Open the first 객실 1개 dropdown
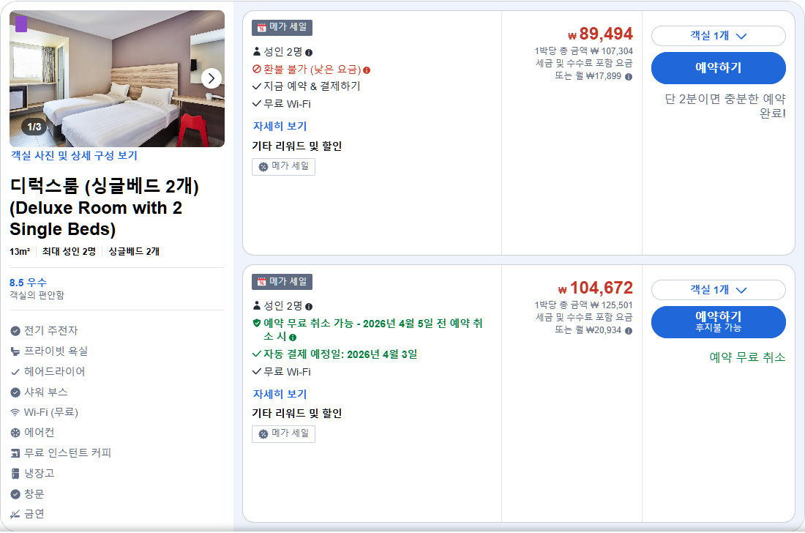Screen dimensions: 805x533 tap(718, 36)
